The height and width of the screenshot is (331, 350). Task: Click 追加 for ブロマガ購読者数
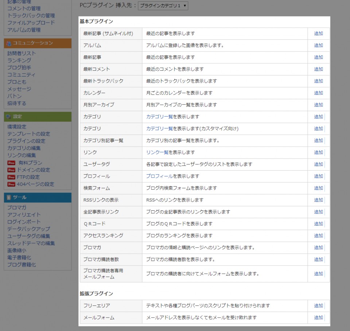[x=318, y=259]
